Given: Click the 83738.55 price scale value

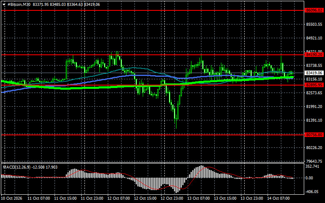Looking at the screenshot, I should pos(314,65).
